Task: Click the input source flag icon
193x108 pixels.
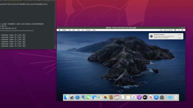Action: click(175, 30)
